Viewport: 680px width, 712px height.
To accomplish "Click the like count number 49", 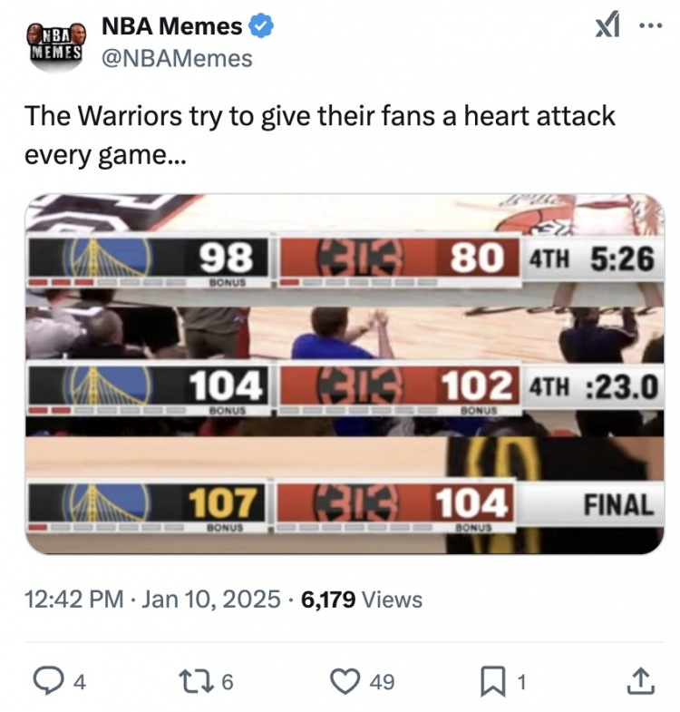I will [383, 681].
